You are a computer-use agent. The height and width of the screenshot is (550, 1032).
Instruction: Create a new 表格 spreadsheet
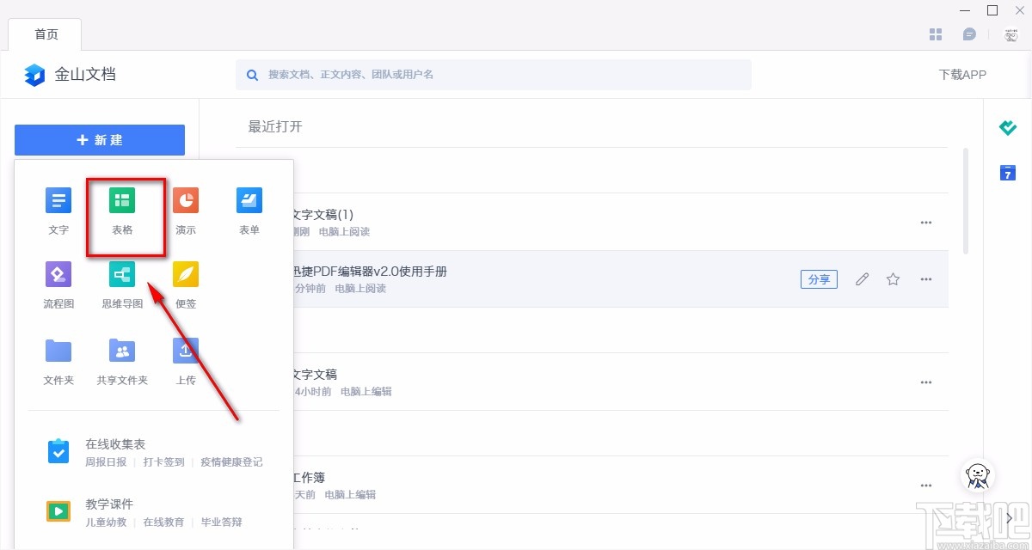pos(121,211)
